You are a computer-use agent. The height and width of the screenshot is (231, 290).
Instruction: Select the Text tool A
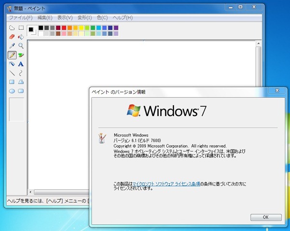click(x=21, y=64)
